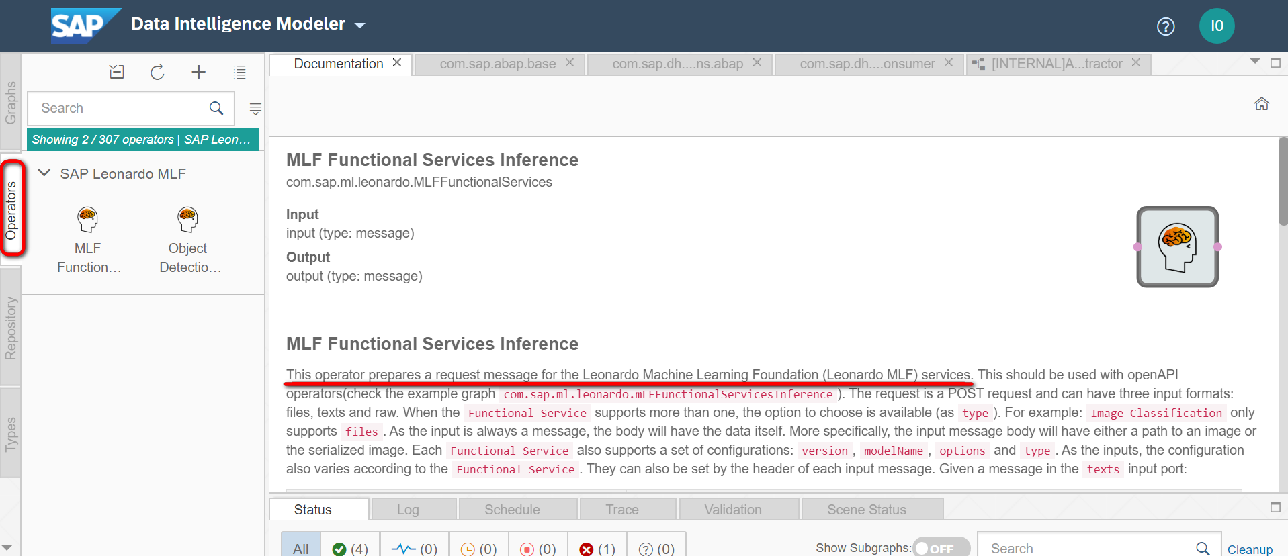Image resolution: width=1288 pixels, height=556 pixels.
Task: Click the com.sap.ml.leonardo.mLFFunctionalServicesInference code text
Action: click(668, 394)
